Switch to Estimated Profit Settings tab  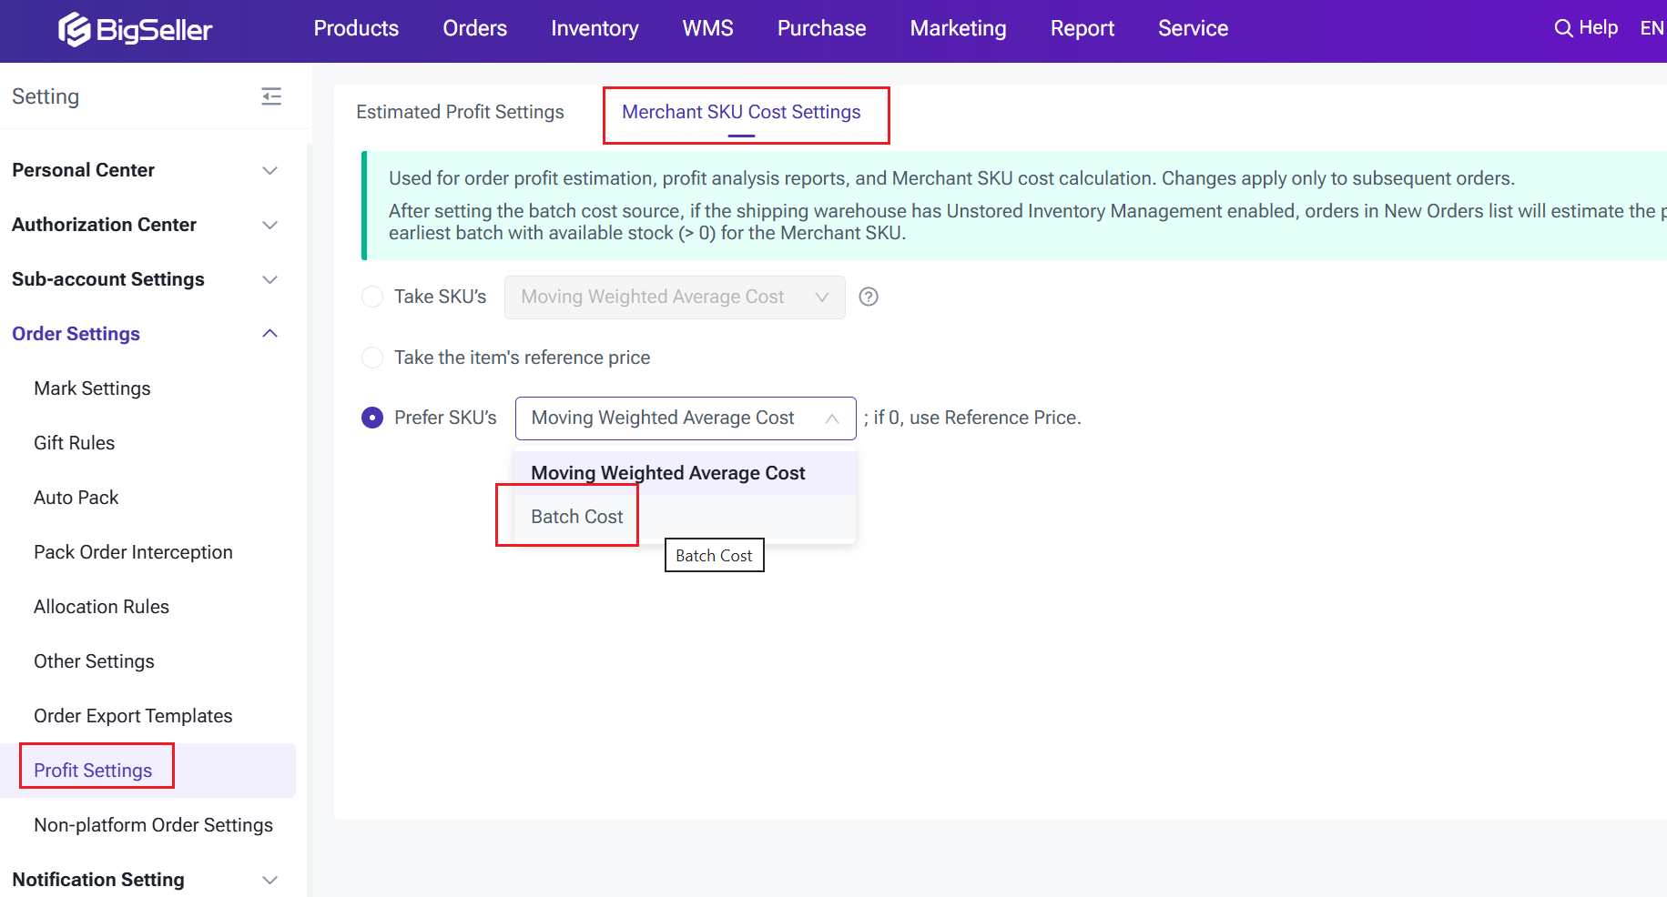(460, 112)
